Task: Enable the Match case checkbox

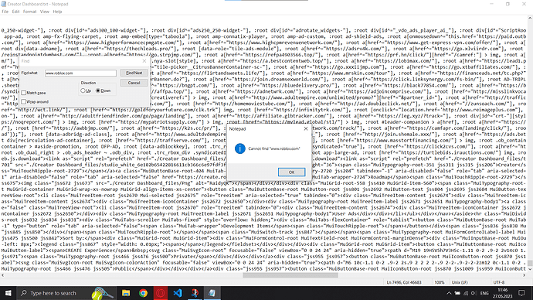Action: tap(24, 93)
